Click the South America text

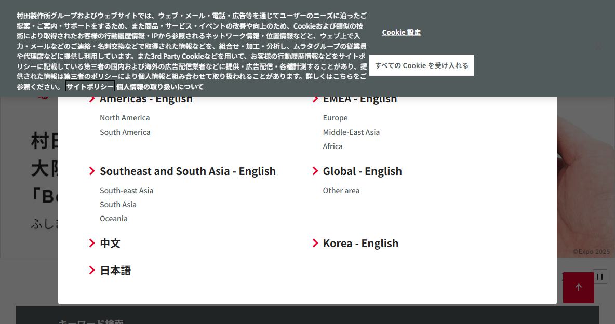125,132
